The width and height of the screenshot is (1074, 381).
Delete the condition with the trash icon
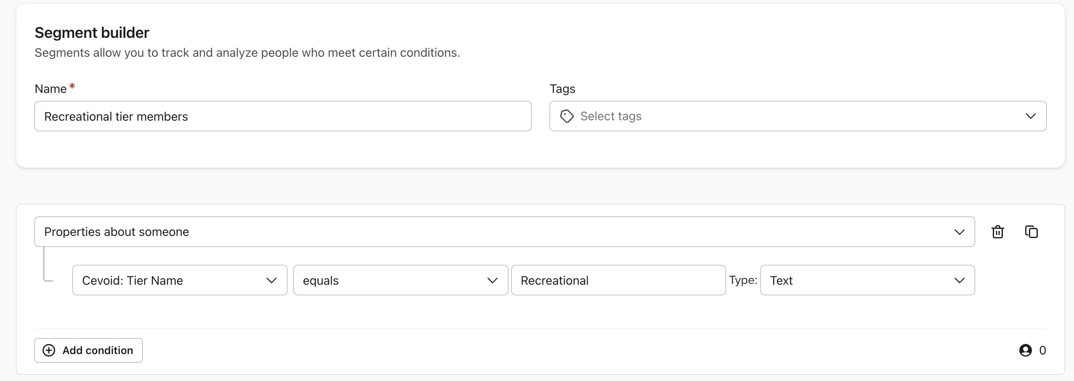click(x=998, y=232)
